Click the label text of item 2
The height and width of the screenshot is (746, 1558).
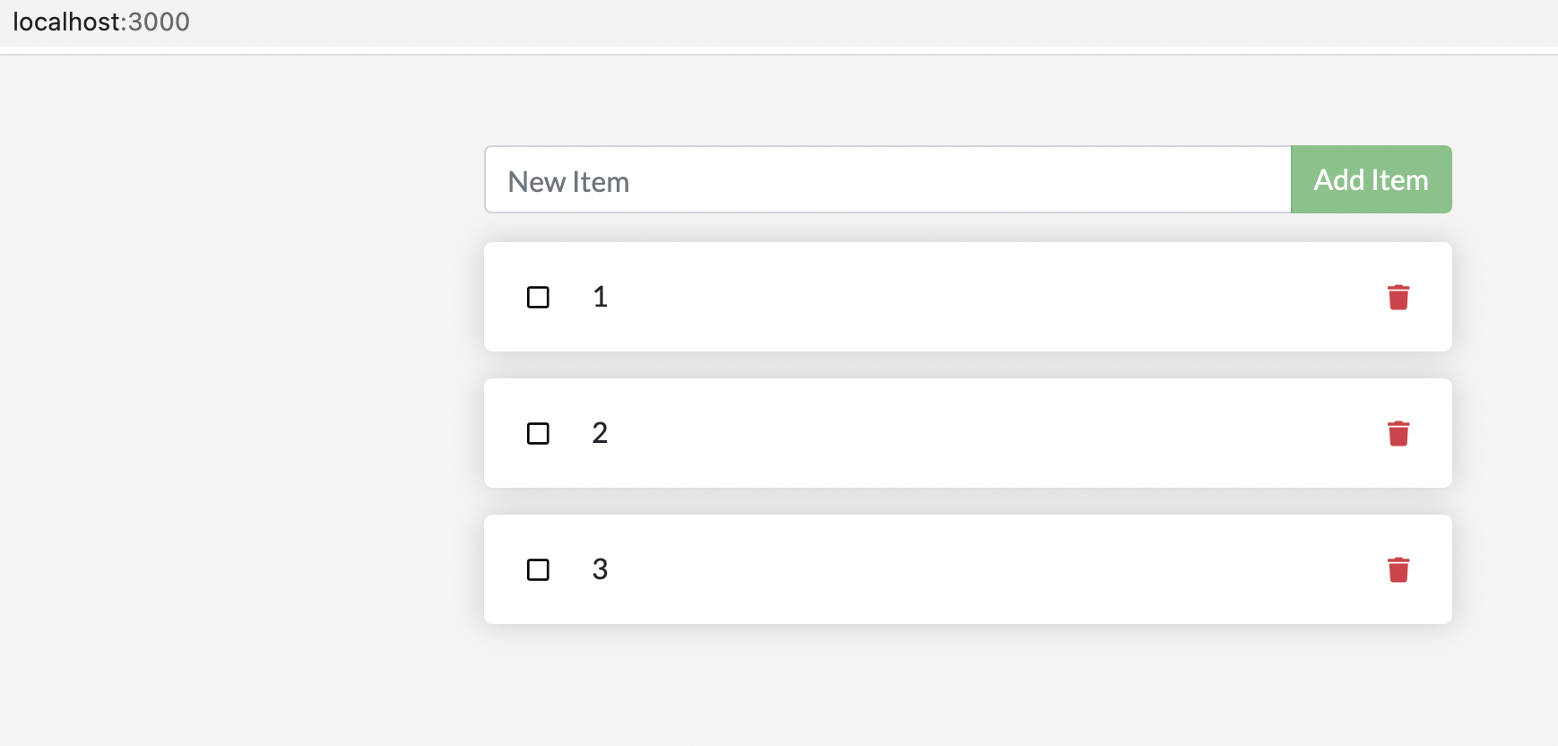(601, 433)
